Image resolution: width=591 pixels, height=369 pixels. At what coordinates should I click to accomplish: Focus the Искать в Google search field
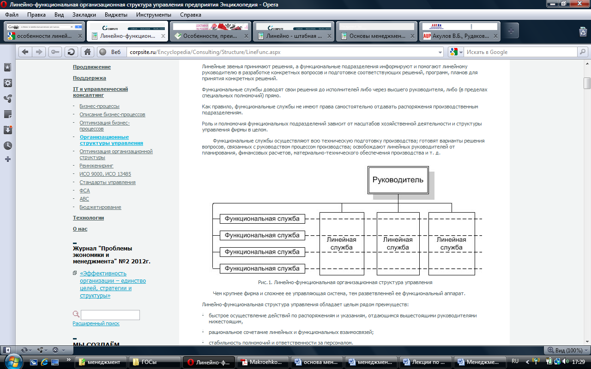tap(520, 52)
